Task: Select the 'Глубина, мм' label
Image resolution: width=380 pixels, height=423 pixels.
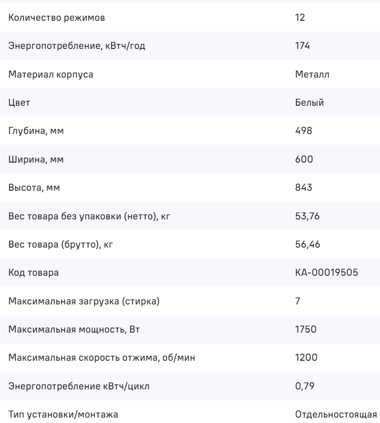Action: (x=37, y=131)
